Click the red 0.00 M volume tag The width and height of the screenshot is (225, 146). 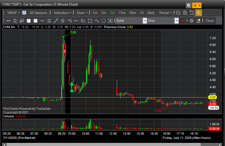(x=214, y=129)
